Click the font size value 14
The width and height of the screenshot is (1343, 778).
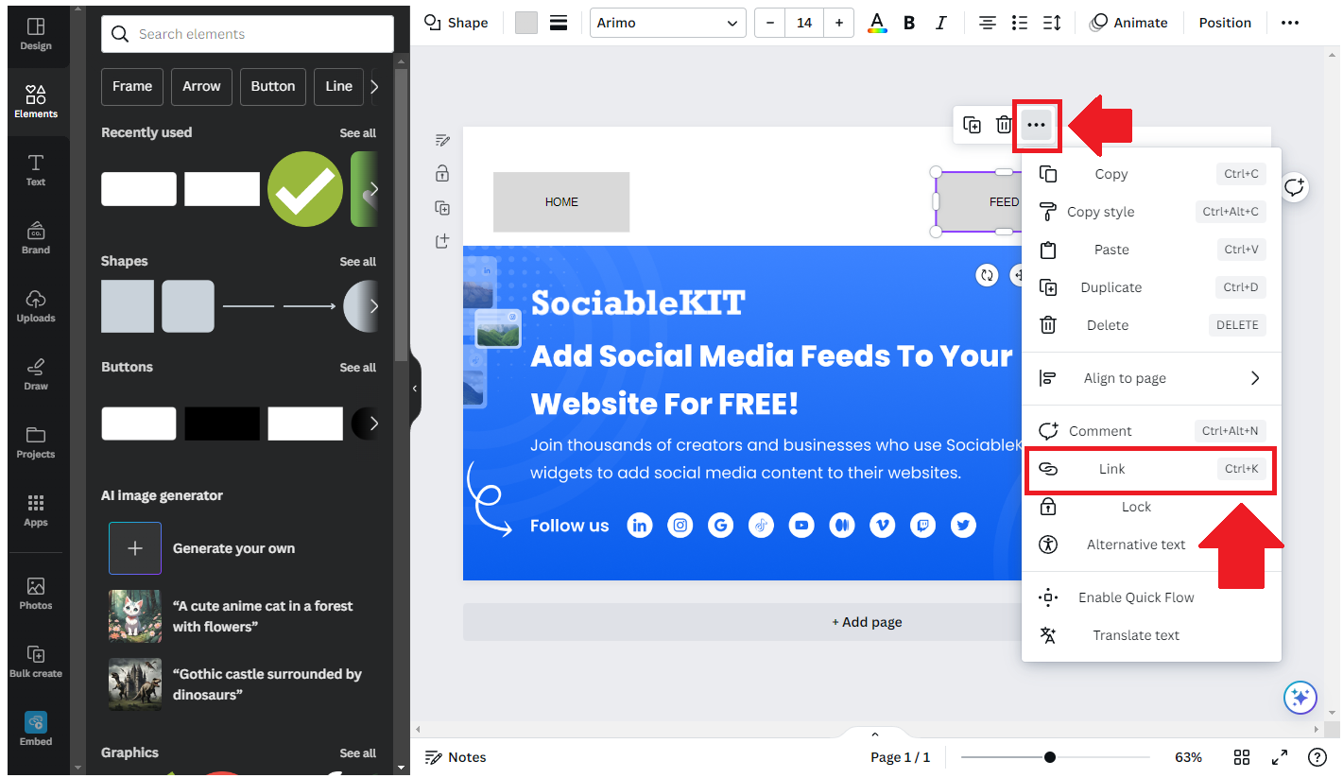[x=804, y=23]
